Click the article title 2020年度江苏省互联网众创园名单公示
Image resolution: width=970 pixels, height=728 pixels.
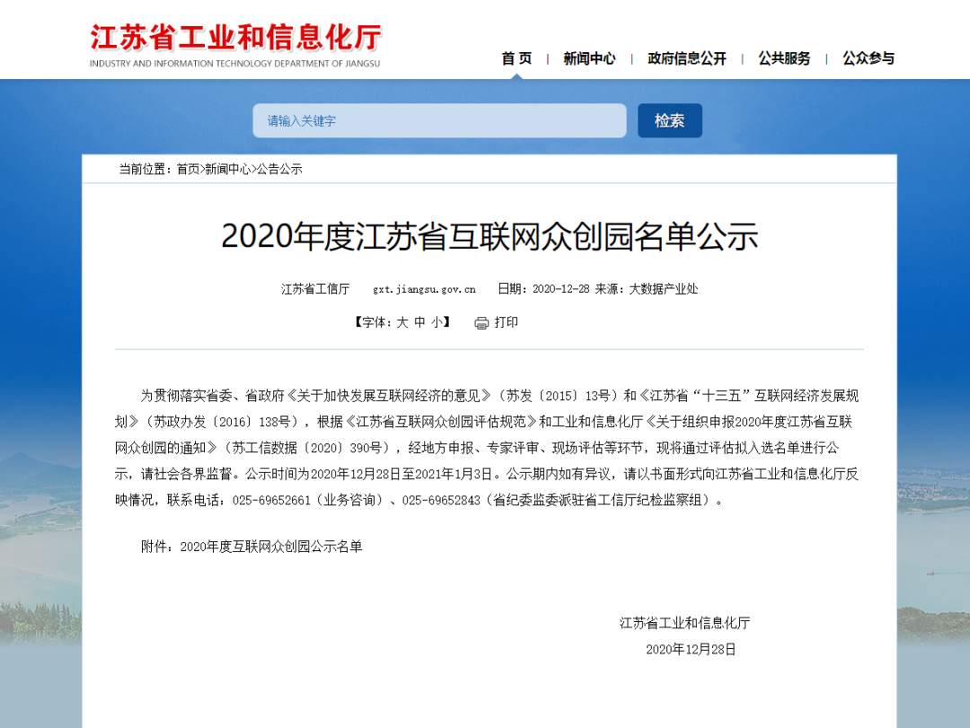click(x=489, y=236)
